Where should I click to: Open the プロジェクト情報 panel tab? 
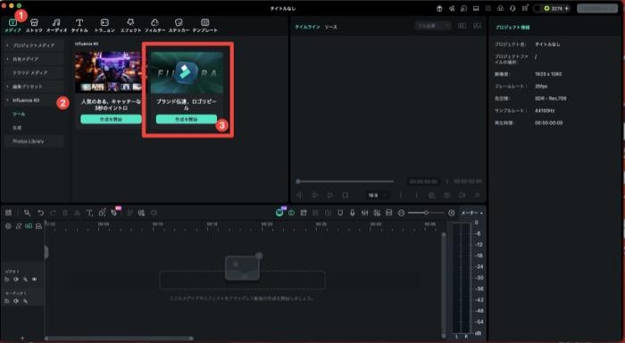512,28
